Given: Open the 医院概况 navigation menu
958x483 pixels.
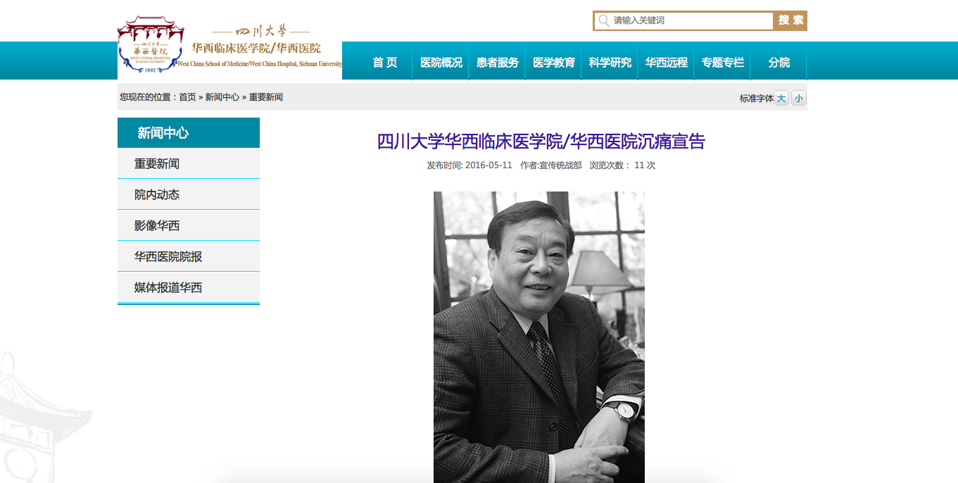Looking at the screenshot, I should 441,62.
